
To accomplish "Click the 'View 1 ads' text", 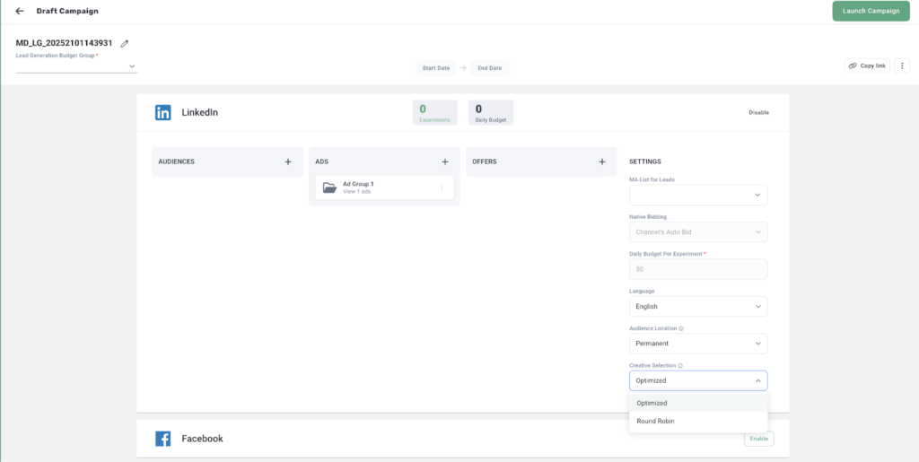I will pyautogui.click(x=357, y=191).
